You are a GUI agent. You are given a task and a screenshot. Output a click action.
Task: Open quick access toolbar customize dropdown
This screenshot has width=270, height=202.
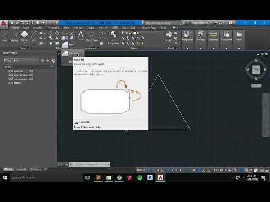[57, 23]
